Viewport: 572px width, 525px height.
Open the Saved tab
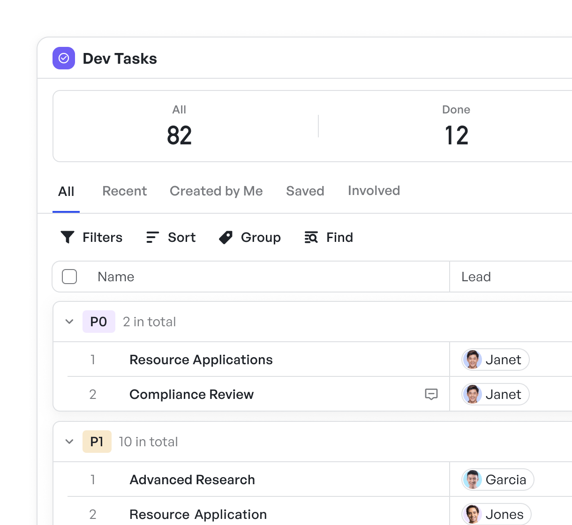[x=305, y=191]
